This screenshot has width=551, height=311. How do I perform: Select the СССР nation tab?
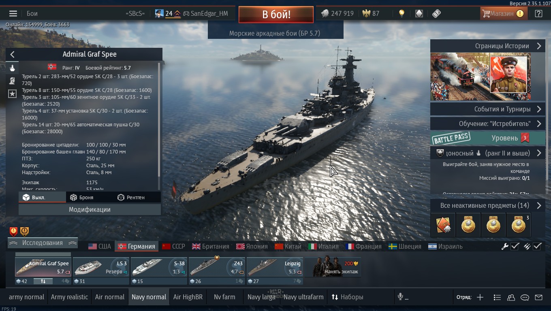pos(173,246)
